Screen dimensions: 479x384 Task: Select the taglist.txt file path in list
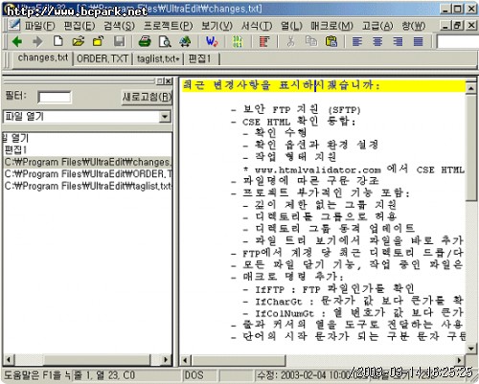(87, 186)
